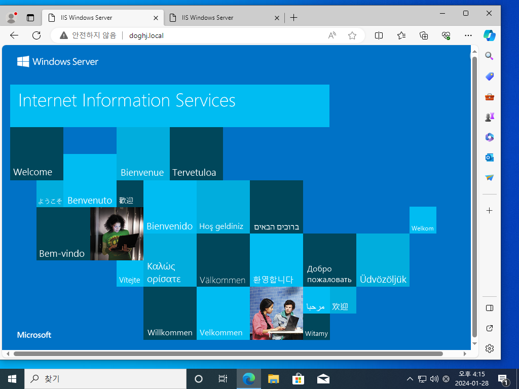This screenshot has height=389, width=519.
Task: Open Microsoft Store from the taskbar
Action: point(298,379)
